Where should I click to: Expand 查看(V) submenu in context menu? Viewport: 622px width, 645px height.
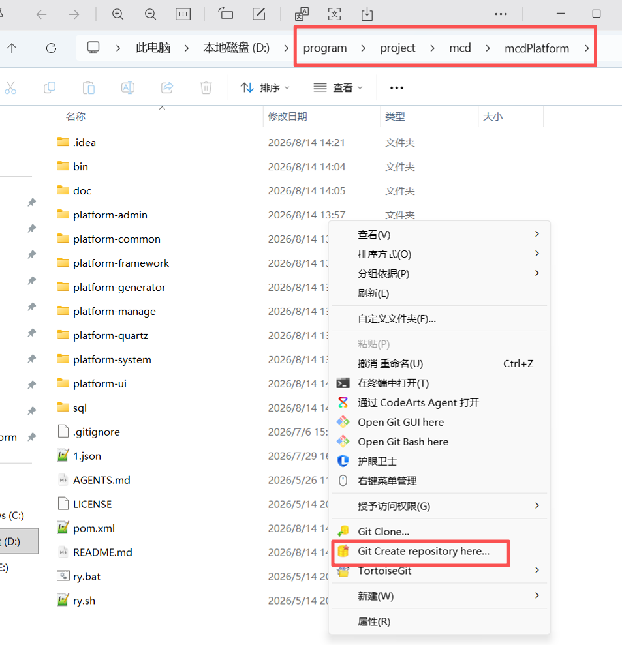pyautogui.click(x=536, y=234)
